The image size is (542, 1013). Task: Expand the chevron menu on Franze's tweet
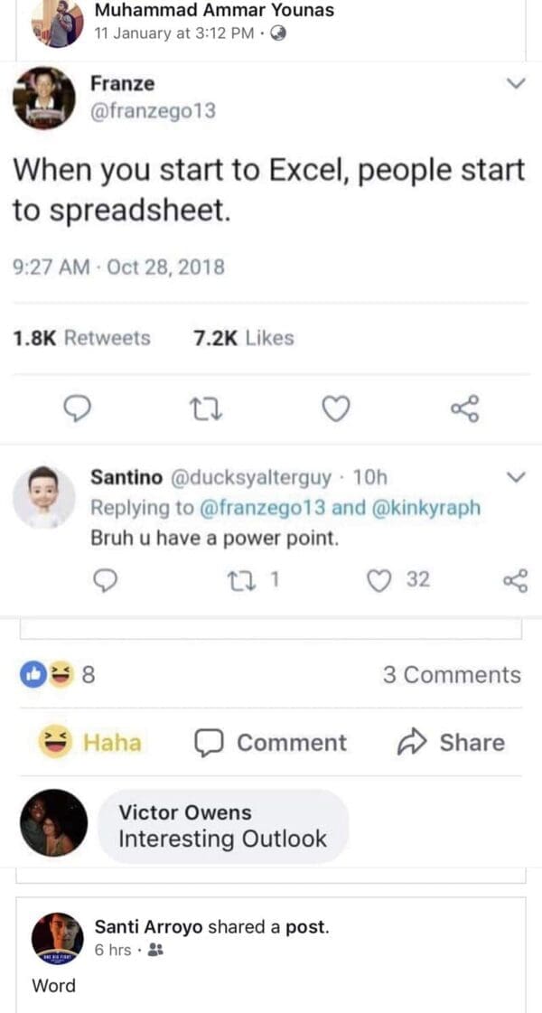tap(516, 84)
